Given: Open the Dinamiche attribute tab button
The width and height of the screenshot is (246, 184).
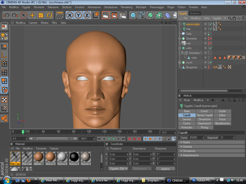Looking at the screenshot, I should tap(204, 119).
